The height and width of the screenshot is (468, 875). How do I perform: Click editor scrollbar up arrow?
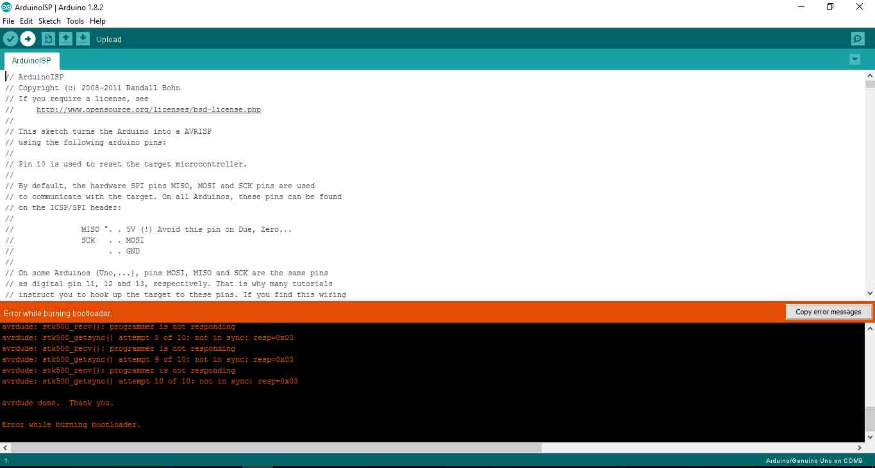click(x=870, y=76)
